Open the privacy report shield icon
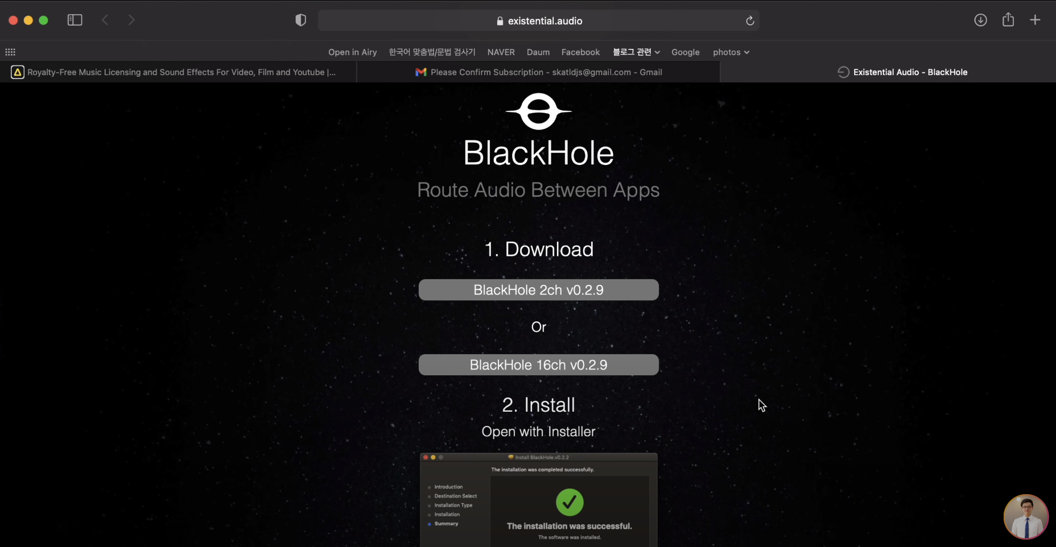The width and height of the screenshot is (1056, 547). [300, 20]
